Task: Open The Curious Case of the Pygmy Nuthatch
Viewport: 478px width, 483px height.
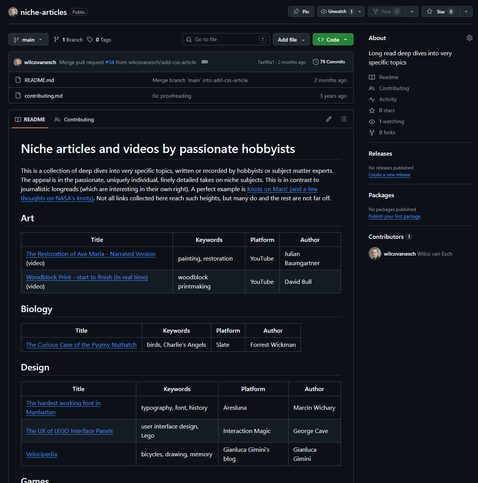Action: (81, 345)
